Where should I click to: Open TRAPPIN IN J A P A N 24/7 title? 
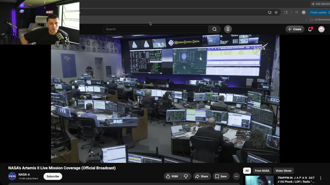296,180
